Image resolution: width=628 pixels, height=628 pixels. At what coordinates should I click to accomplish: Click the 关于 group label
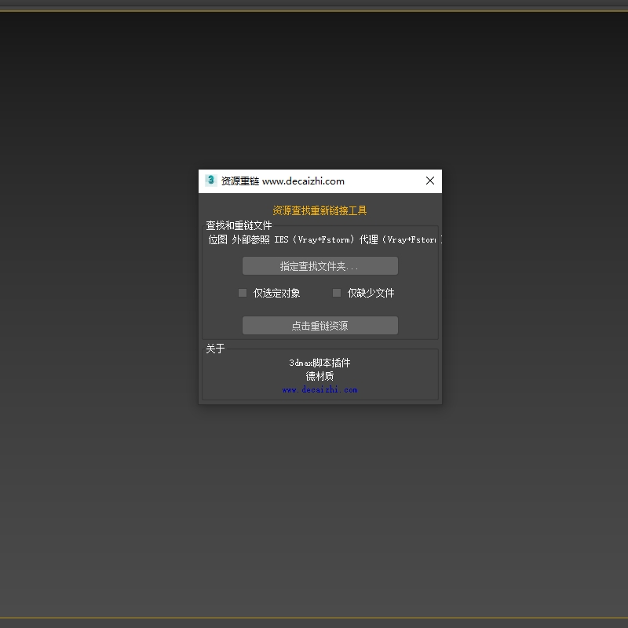coord(215,349)
